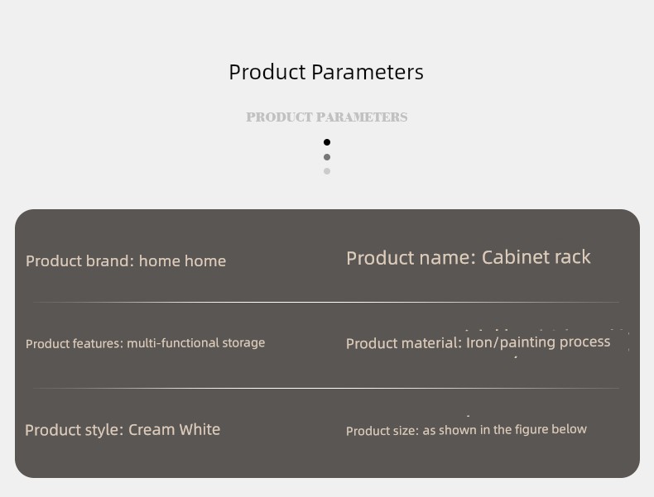Click the divider line below Product brand row
This screenshot has height=497, width=654.
[x=326, y=302]
